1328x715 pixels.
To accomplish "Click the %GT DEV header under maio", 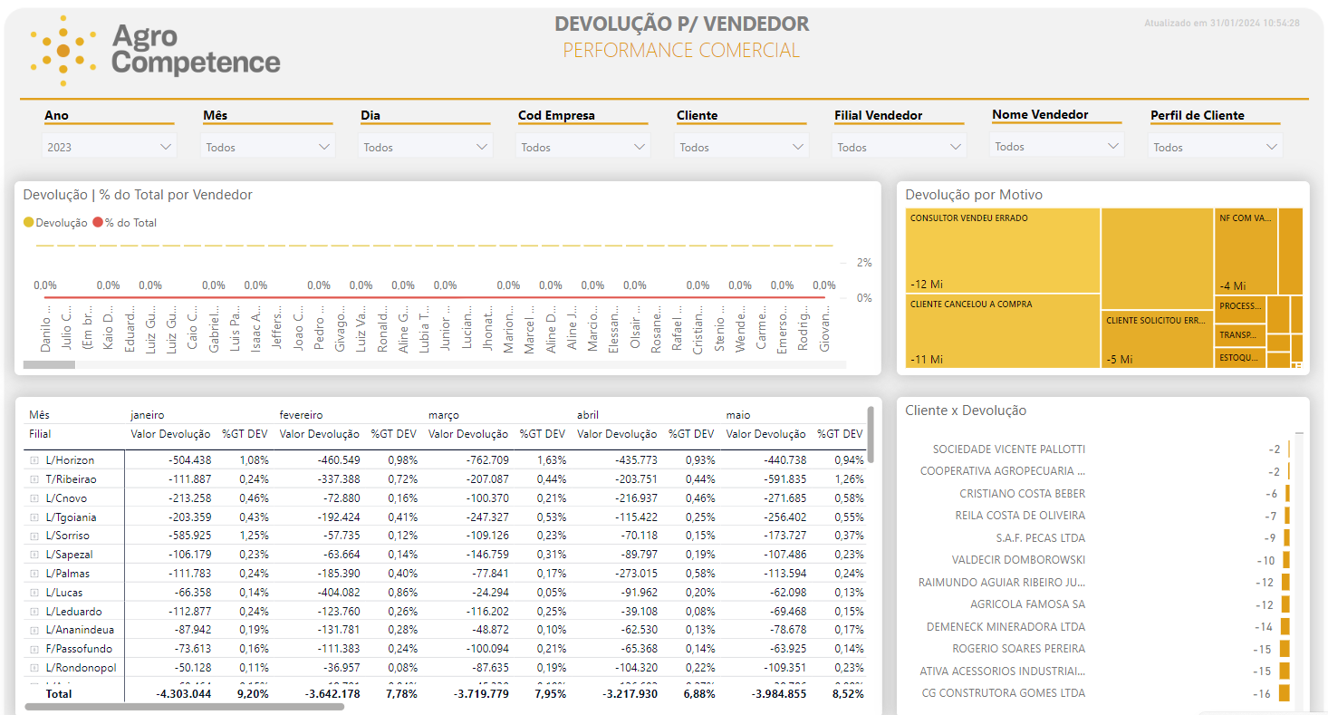I will coord(840,434).
